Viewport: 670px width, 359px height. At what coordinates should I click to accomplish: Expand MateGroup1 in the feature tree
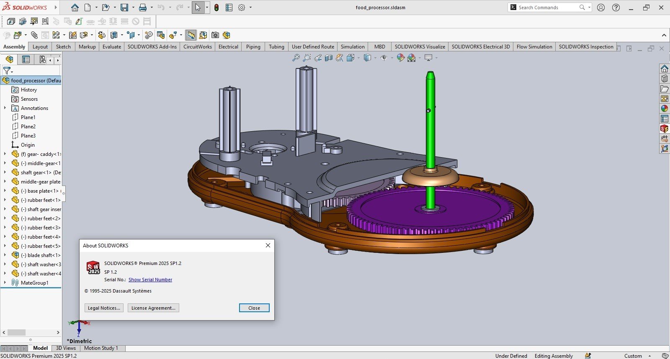tap(5, 283)
